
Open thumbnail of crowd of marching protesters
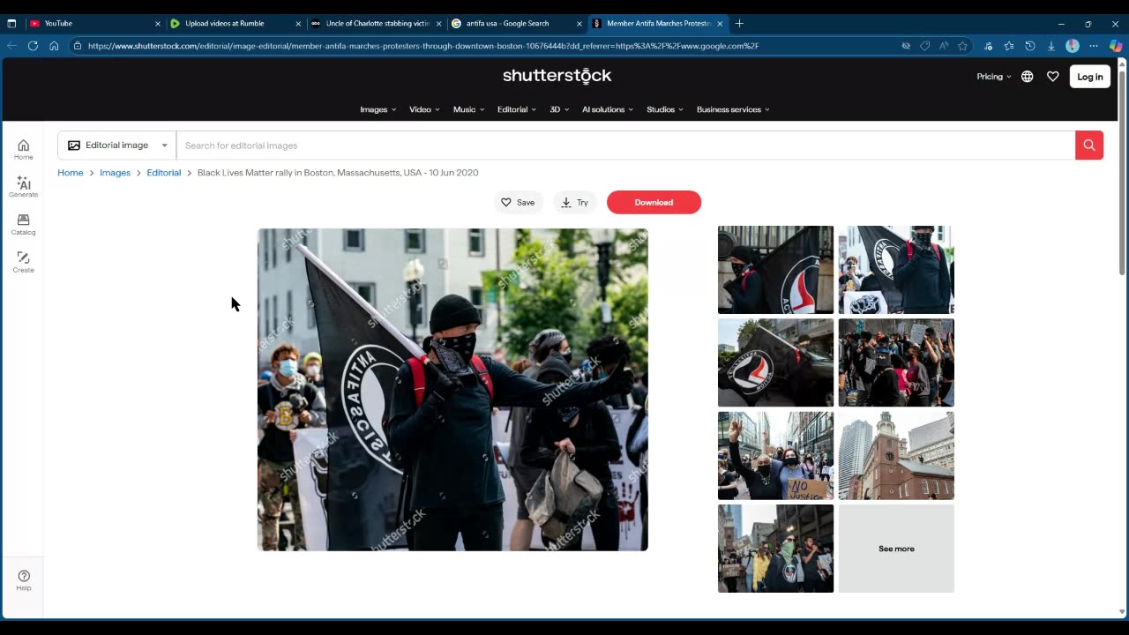tap(896, 362)
